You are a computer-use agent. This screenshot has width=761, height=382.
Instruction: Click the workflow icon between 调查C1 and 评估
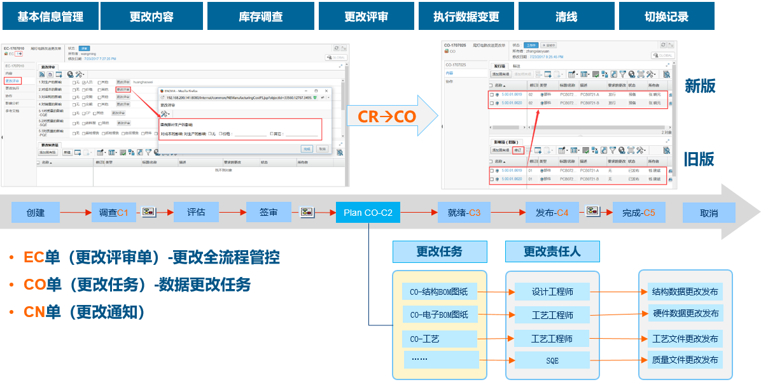pos(150,212)
